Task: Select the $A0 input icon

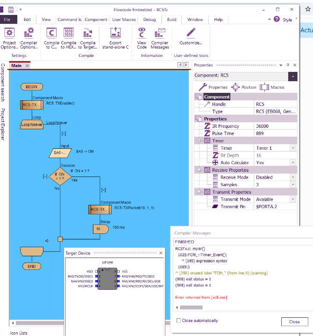Action: pyautogui.click(x=60, y=153)
